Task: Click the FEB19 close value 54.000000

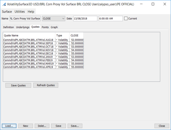Action: point(77,60)
